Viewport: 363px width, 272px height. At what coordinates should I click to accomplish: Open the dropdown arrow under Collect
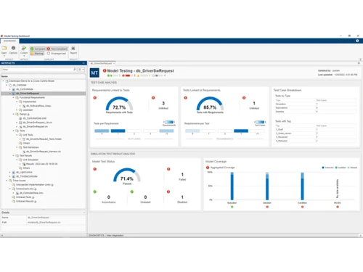(24, 56)
